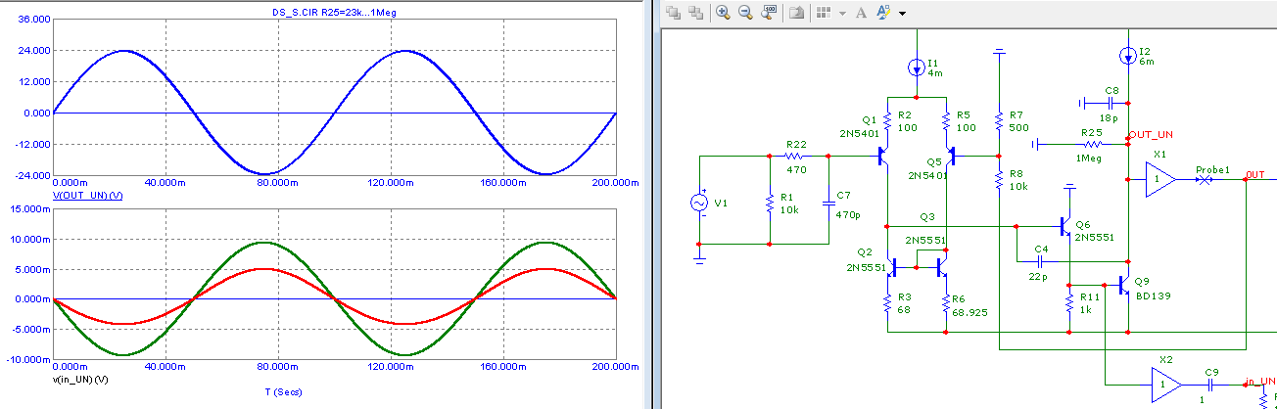Screen dimensions: 1277x409
Task: Select the V1 AC voltage source symbol
Action: click(x=699, y=203)
